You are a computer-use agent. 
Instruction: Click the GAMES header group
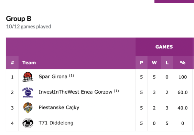click(164, 47)
